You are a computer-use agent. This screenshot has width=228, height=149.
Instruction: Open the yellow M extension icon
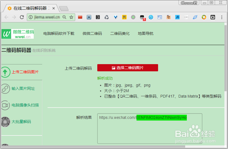[x=124, y=17]
